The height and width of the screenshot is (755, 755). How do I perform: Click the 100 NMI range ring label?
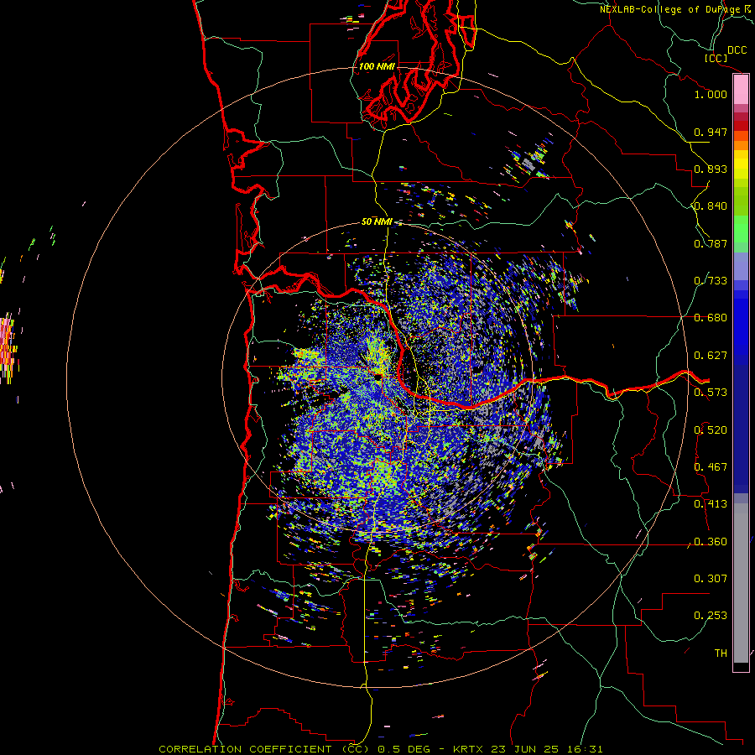coord(377,66)
